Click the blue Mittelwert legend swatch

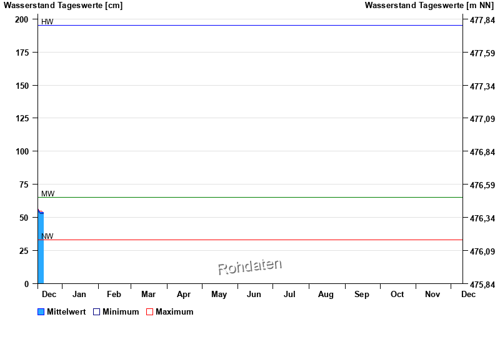(41, 312)
